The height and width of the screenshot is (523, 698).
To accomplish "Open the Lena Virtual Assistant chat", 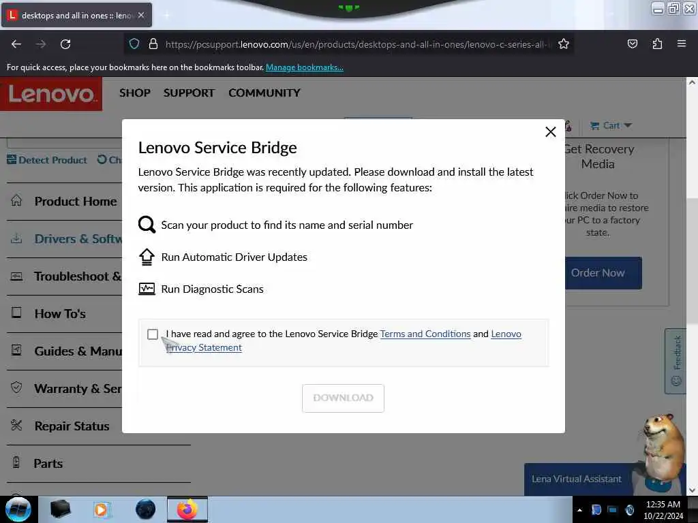I will point(577,479).
